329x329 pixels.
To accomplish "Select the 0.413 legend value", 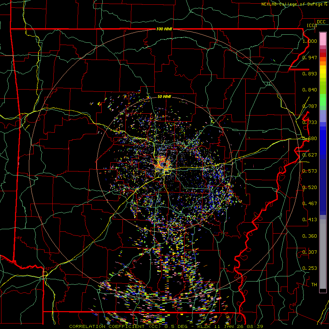I will pos(310,220).
